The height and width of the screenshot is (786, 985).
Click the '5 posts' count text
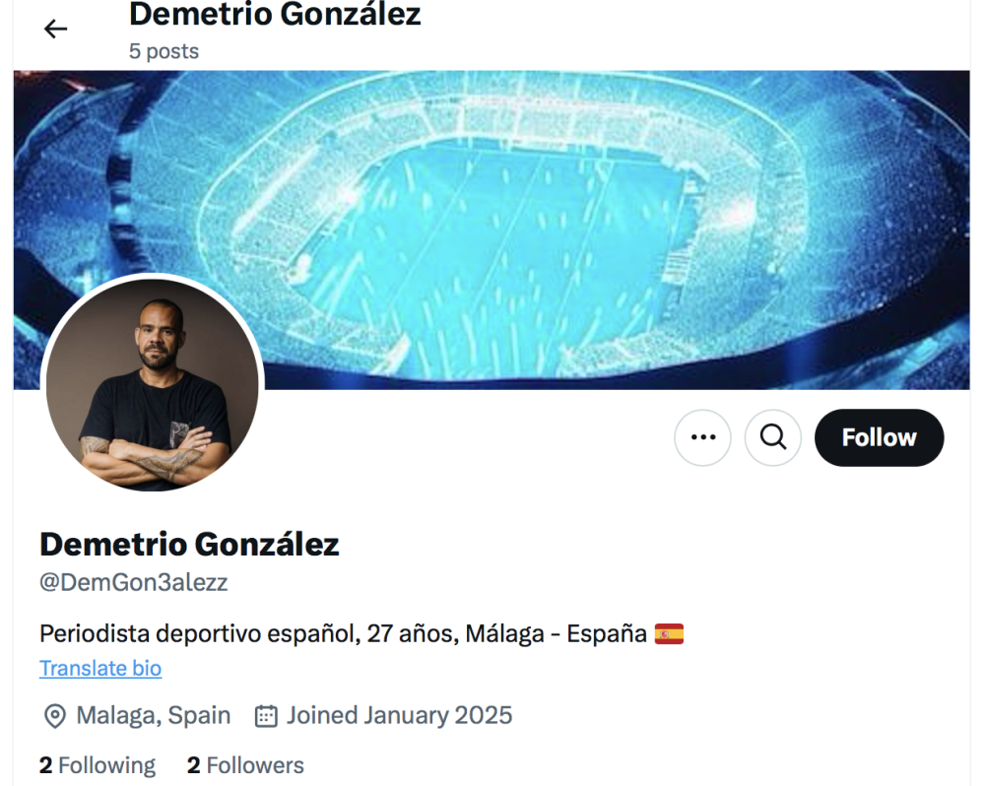point(164,51)
